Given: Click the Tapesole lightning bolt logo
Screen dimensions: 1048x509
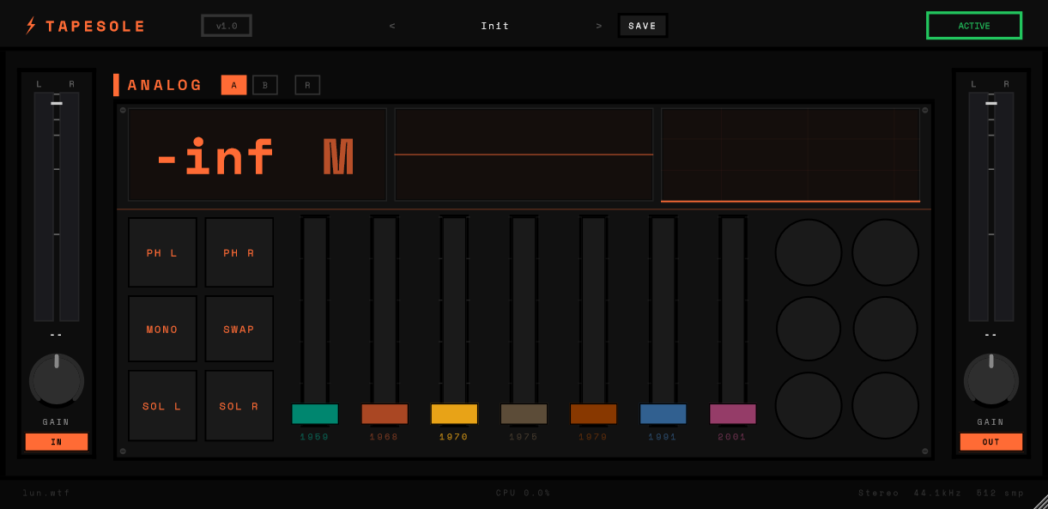Looking at the screenshot, I should tap(31, 26).
